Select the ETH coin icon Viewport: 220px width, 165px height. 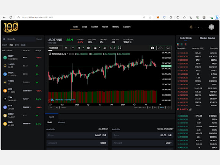tap(5, 107)
